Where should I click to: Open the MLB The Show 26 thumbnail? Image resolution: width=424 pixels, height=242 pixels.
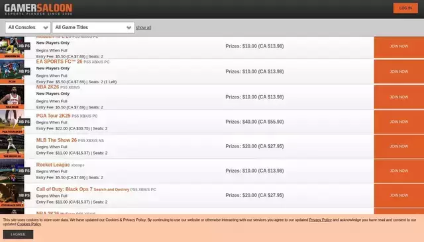click(x=12, y=146)
